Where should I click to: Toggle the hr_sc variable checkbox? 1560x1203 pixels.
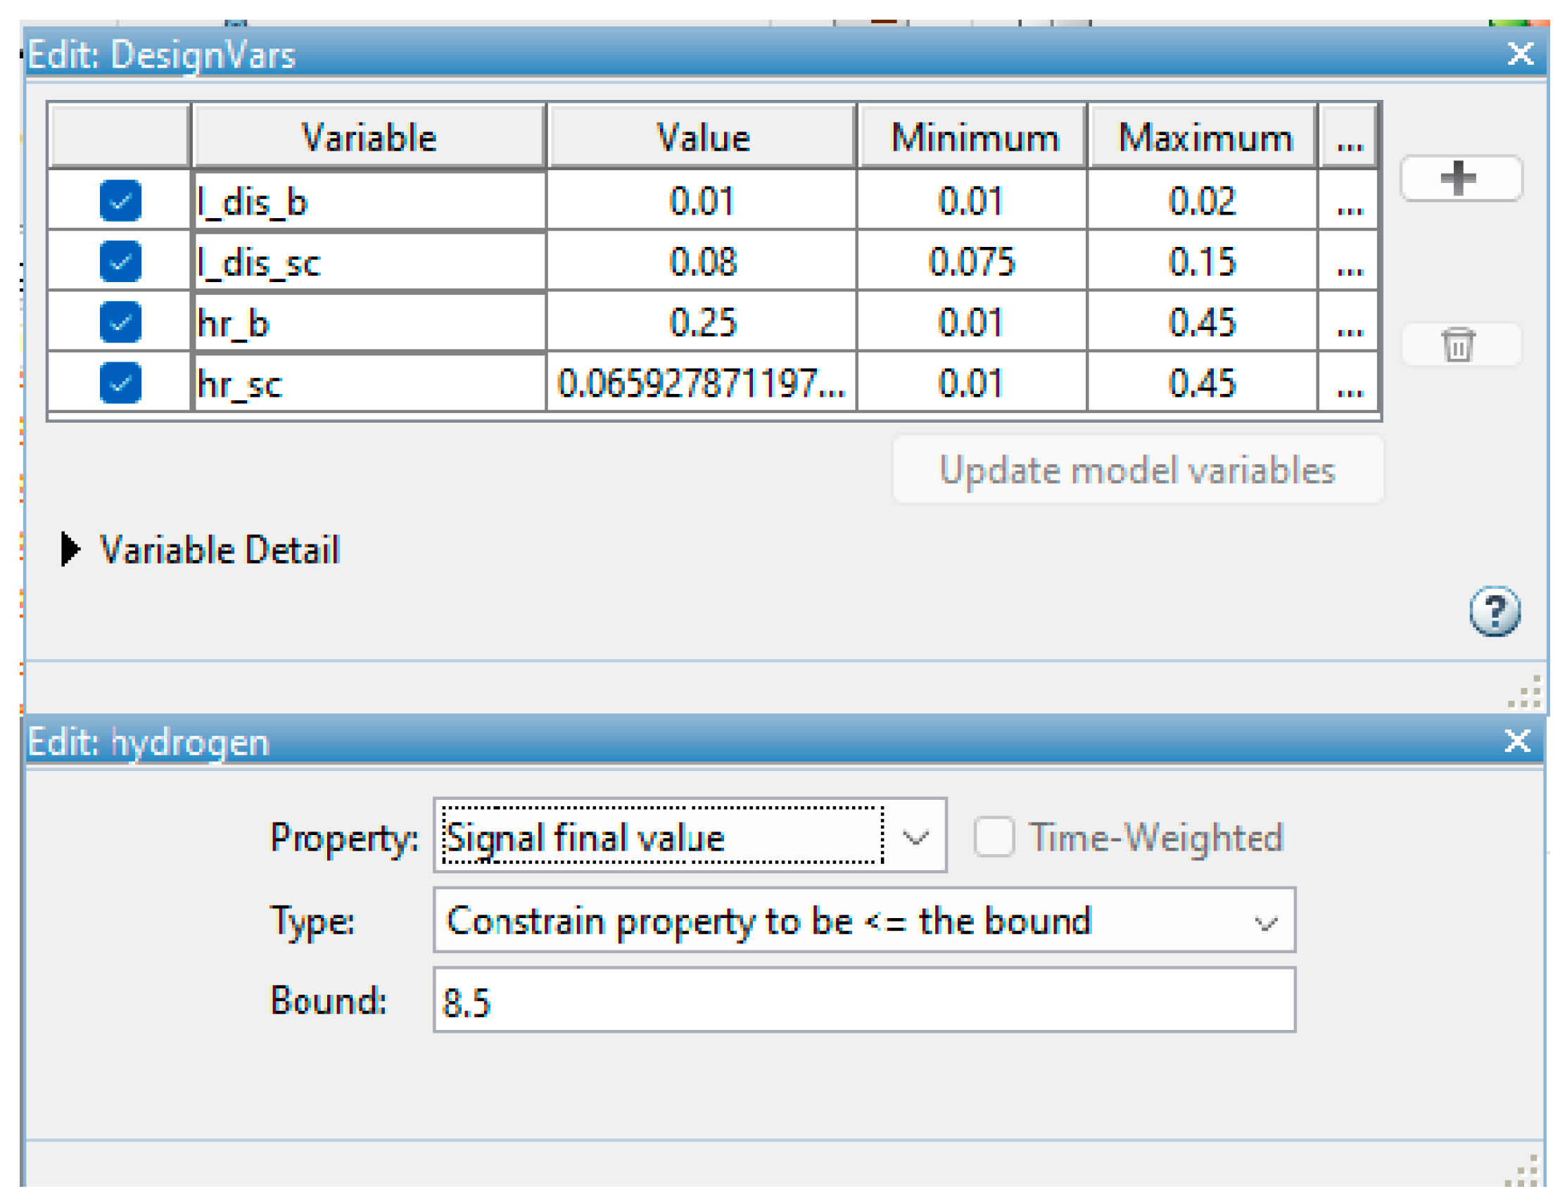[x=120, y=383]
